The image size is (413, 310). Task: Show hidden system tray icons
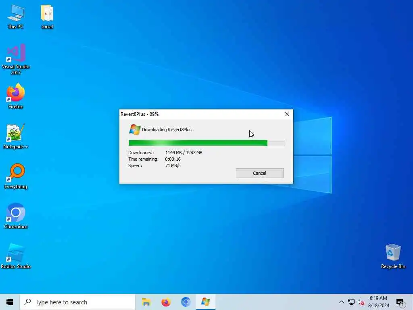click(x=341, y=302)
